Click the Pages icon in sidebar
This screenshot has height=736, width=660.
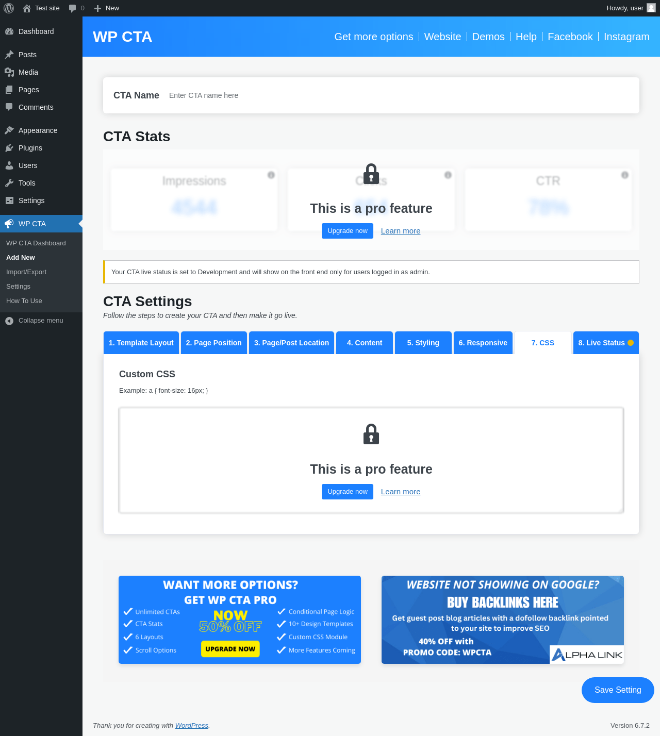pyautogui.click(x=9, y=90)
